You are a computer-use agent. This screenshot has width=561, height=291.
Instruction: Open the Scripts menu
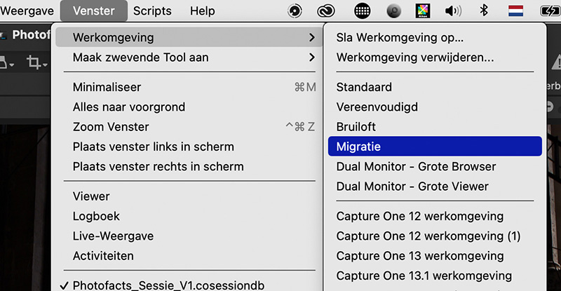point(152,11)
